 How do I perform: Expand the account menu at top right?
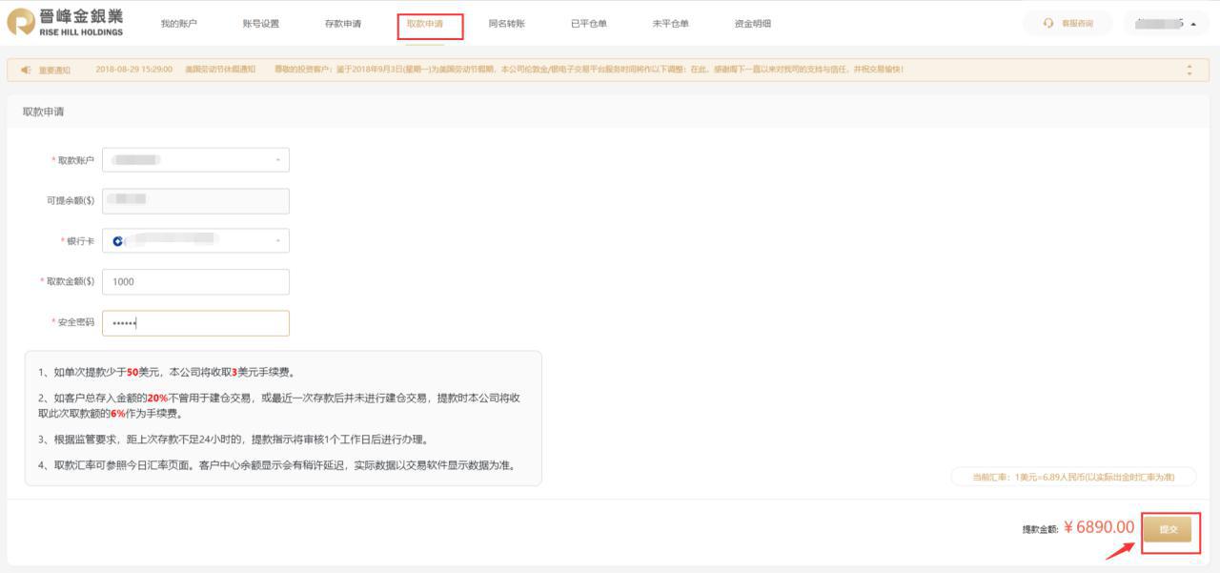pyautogui.click(x=1193, y=24)
